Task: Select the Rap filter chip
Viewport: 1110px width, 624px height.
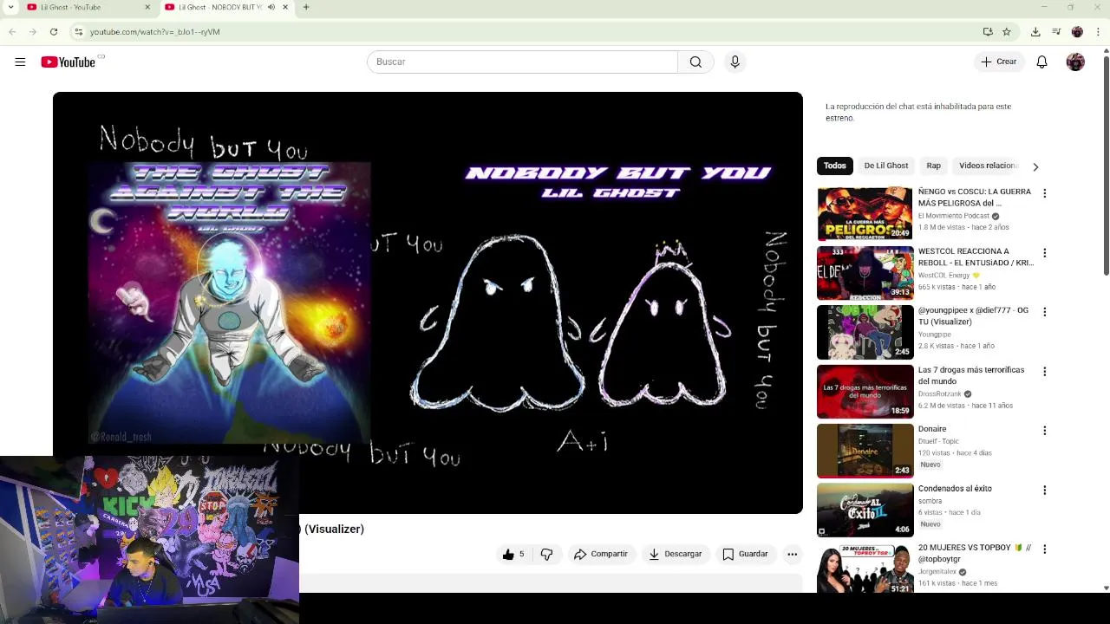Action: coord(933,166)
